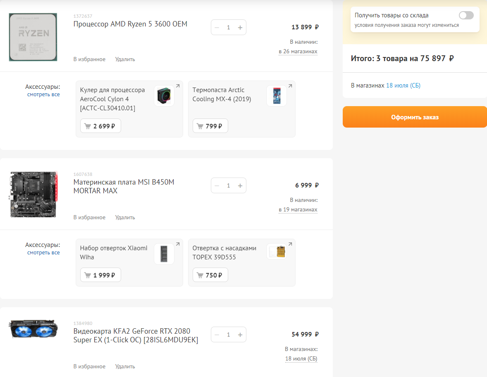Click minus icon for KFA2 RTX 2080 card

[217, 334]
